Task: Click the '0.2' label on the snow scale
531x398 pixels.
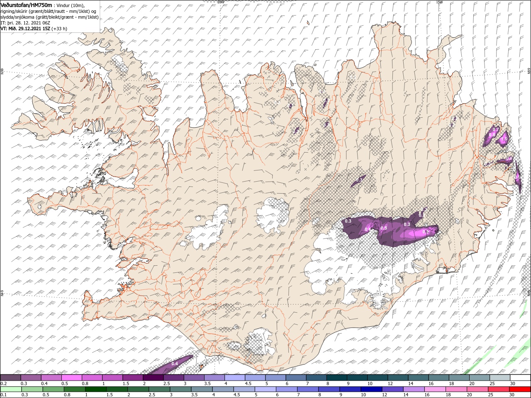Action: click(x=3, y=383)
